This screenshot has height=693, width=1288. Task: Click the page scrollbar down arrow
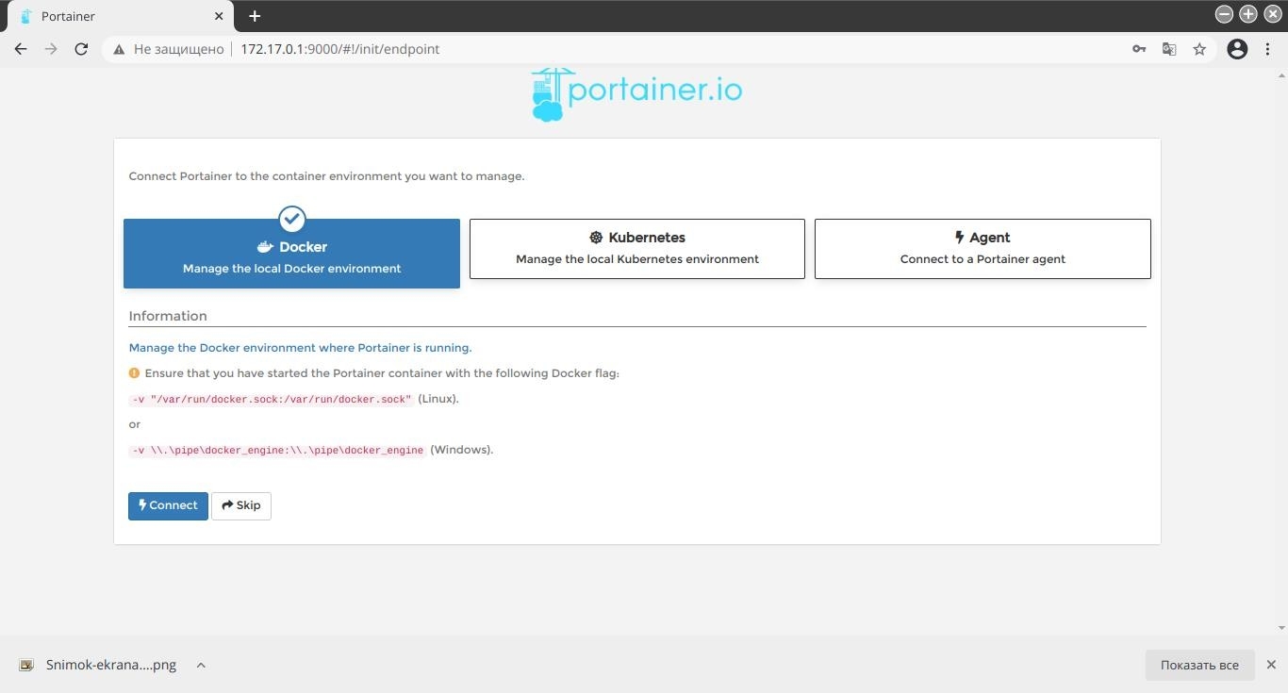click(1281, 628)
